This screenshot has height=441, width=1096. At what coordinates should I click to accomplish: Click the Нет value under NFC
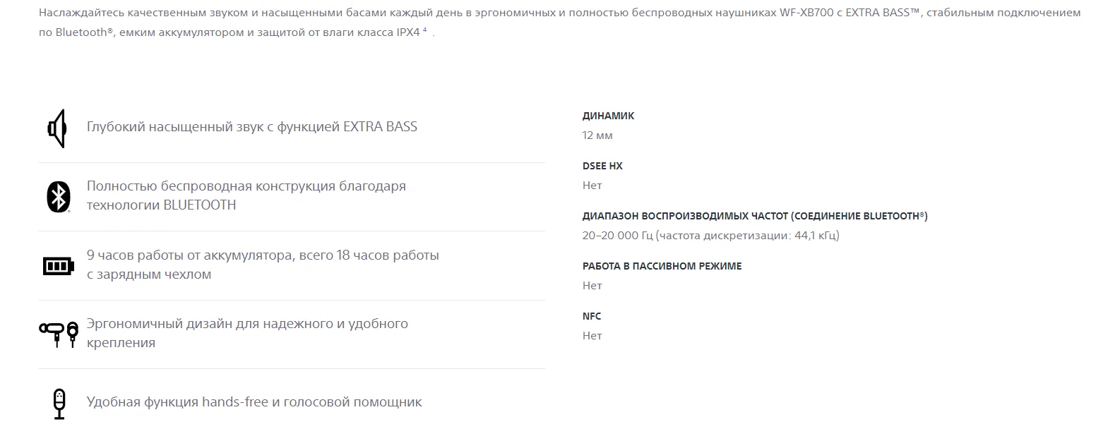[x=592, y=336]
